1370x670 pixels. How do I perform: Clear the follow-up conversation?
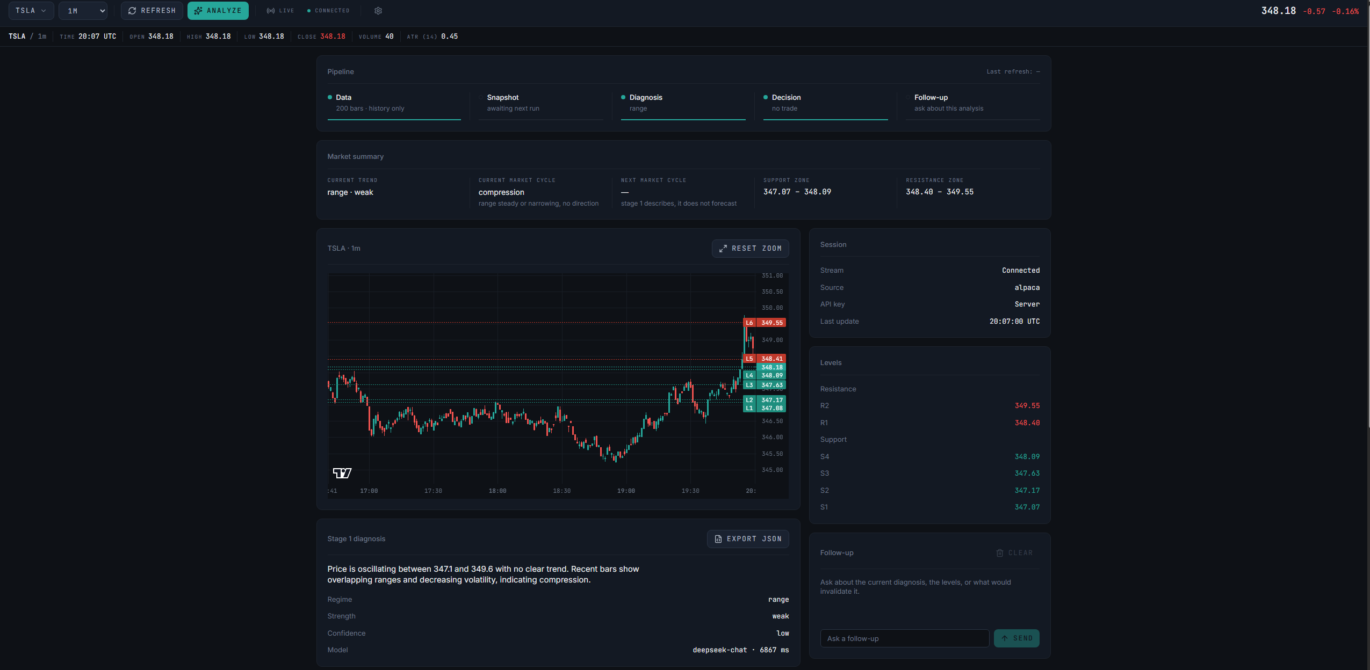(1014, 553)
